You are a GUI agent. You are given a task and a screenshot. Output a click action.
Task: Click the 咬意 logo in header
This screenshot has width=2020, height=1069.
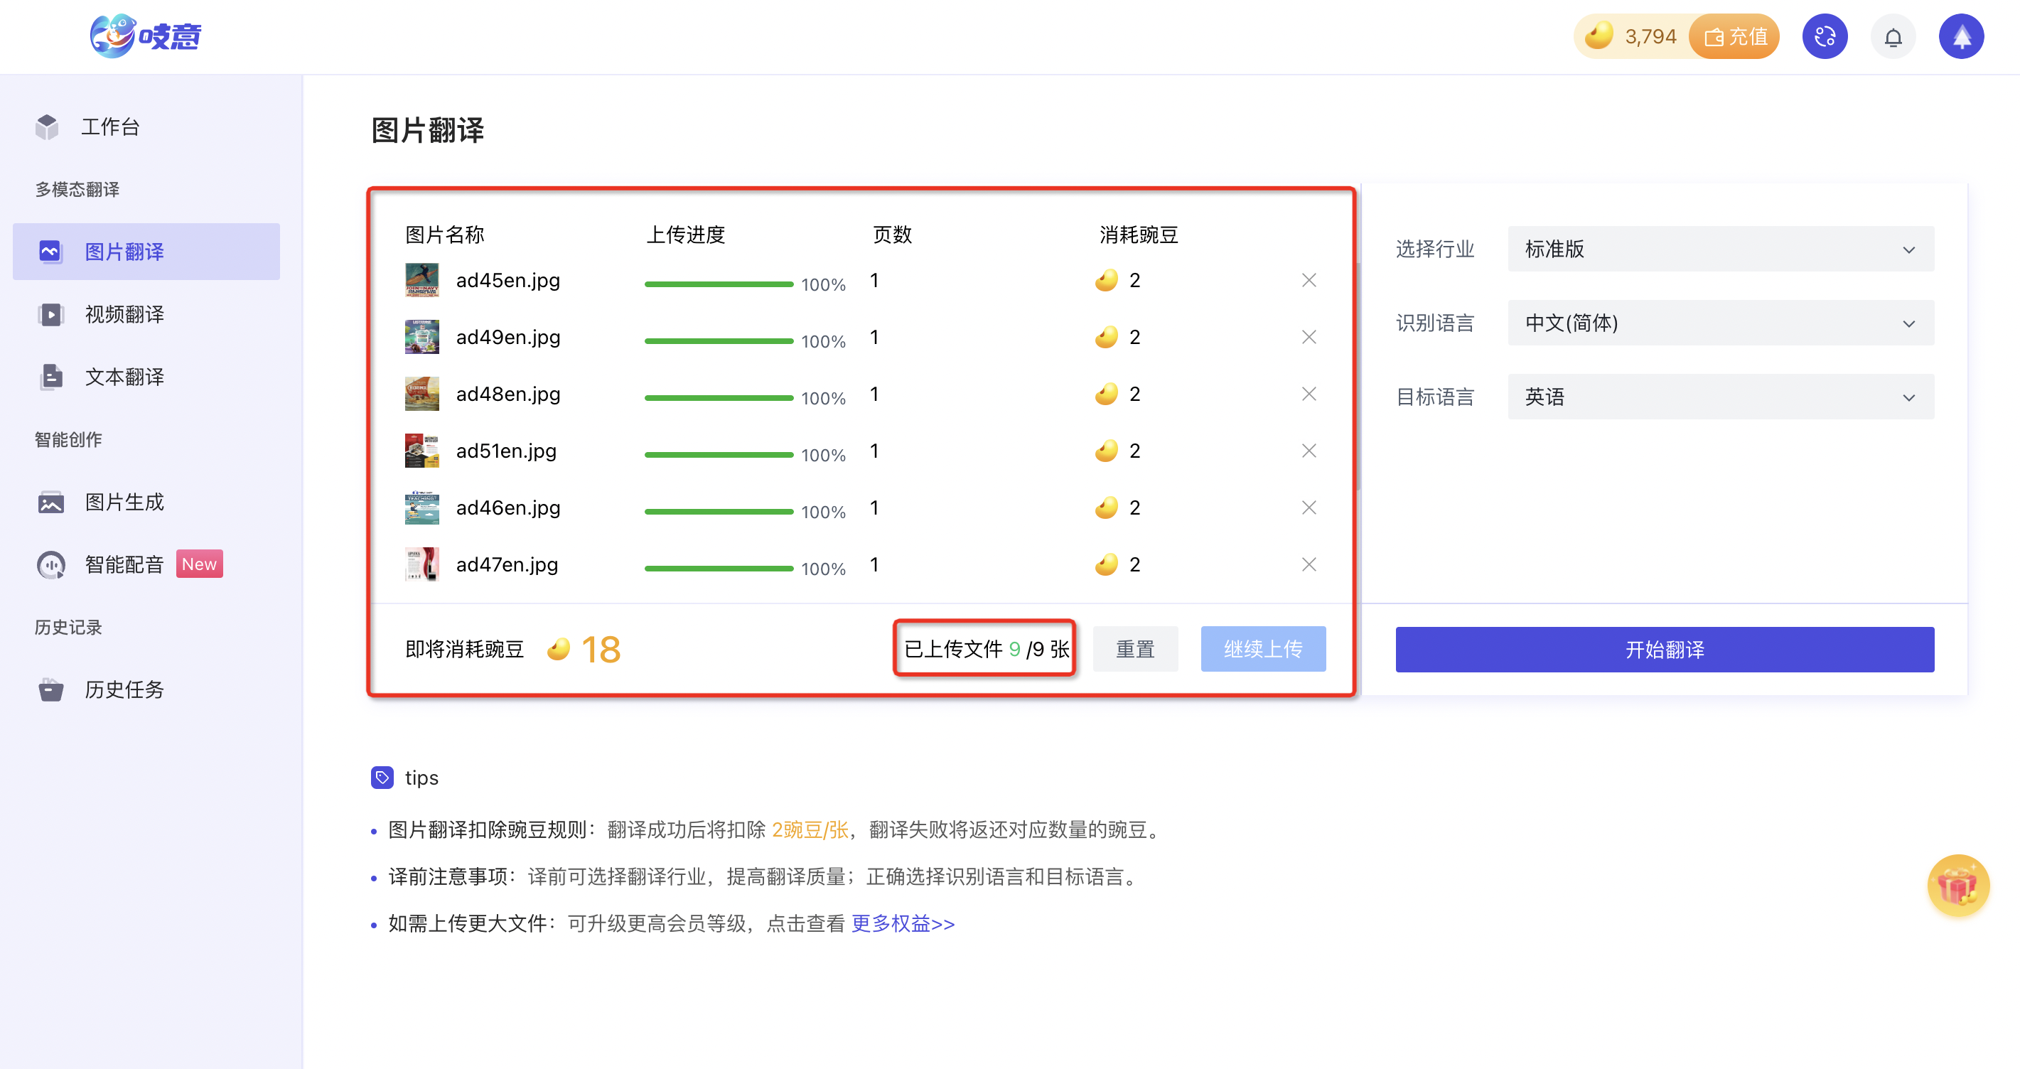[x=146, y=36]
